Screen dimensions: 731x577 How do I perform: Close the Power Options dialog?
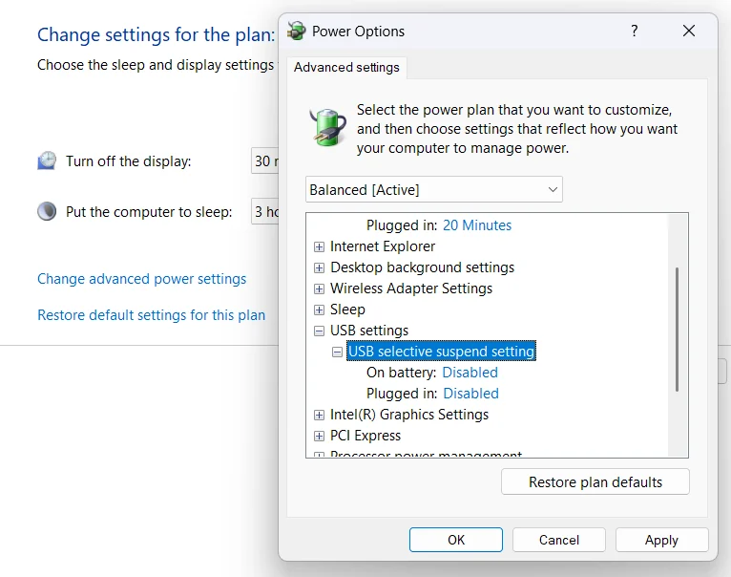tap(689, 31)
